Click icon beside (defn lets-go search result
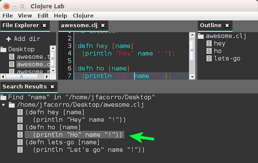Screen dimensions: 258x163 click(20, 142)
